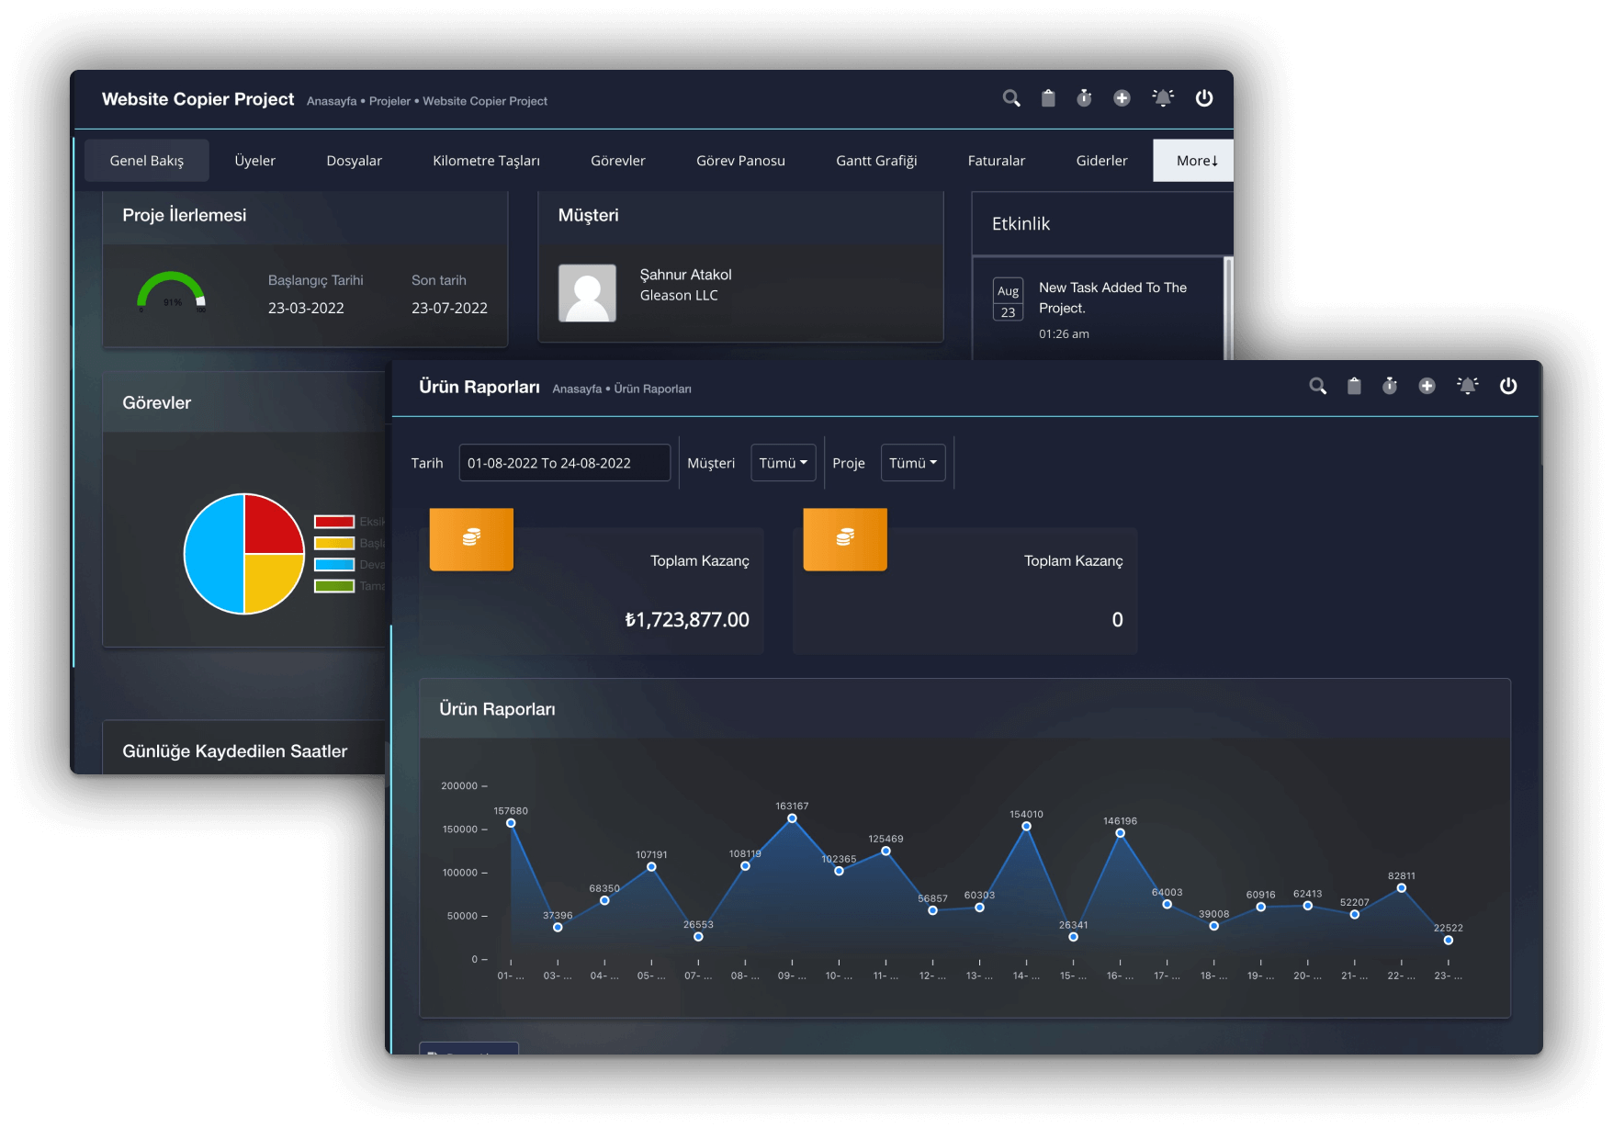Click the stopwatch timer icon in top header
Viewport: 1613px width, 1128px height.
(x=1085, y=98)
